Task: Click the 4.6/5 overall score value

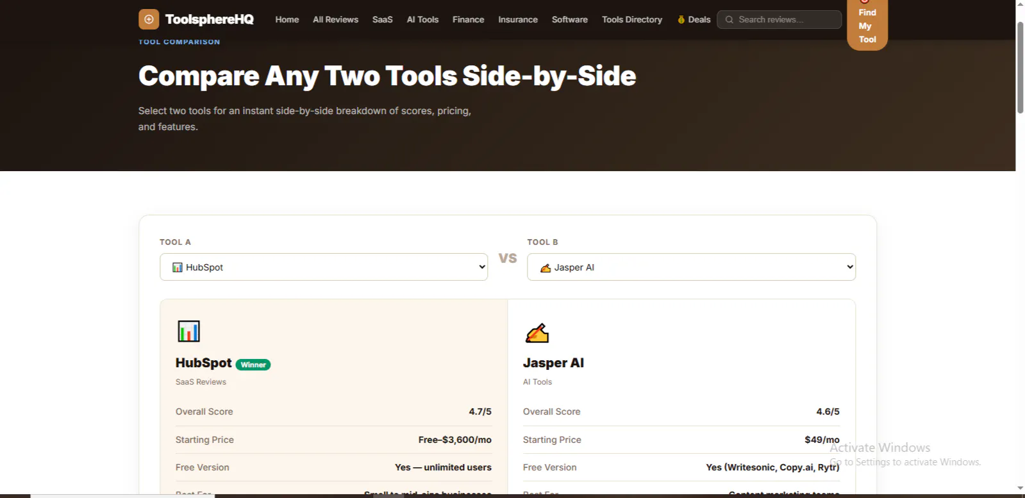Action: point(828,411)
